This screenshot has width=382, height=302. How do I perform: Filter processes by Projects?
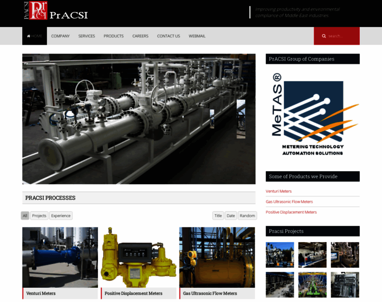coord(39,215)
